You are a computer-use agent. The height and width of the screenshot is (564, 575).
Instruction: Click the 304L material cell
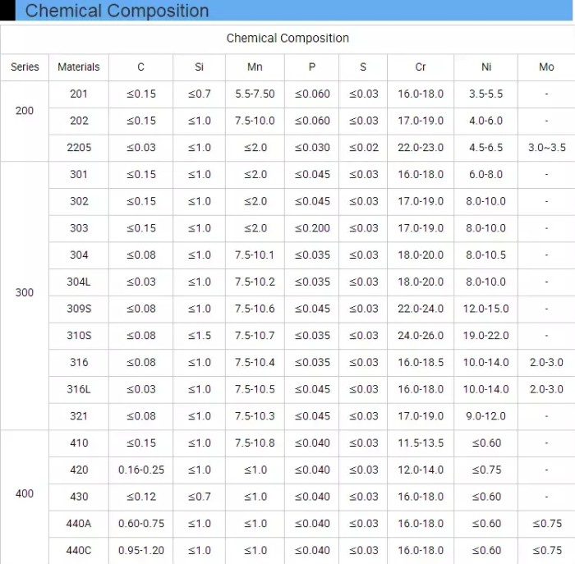click(79, 282)
